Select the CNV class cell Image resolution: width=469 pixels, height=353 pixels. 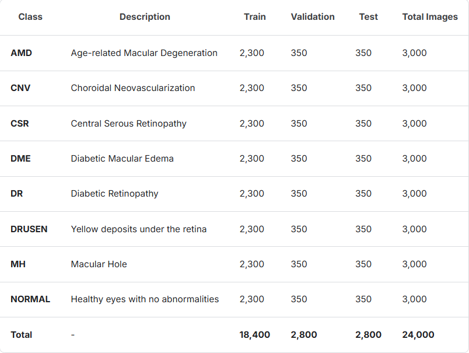20,88
